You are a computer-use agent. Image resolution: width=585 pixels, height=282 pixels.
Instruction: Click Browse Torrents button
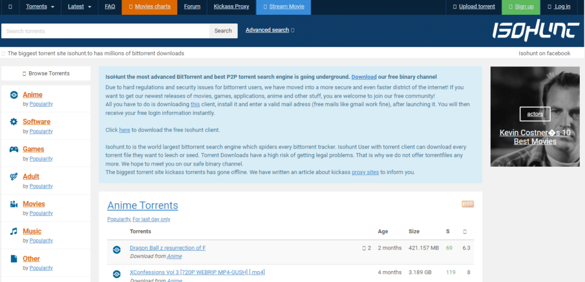[x=46, y=74]
